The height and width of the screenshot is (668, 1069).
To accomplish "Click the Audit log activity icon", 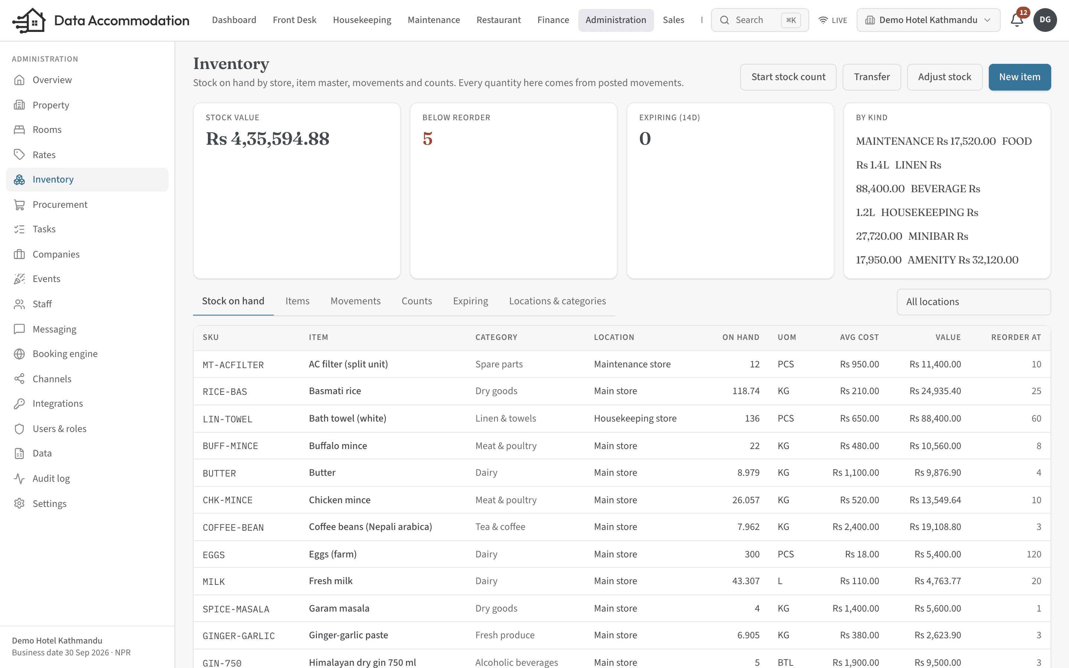I will 19,478.
